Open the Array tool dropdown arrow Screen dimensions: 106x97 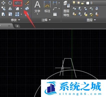21,14
